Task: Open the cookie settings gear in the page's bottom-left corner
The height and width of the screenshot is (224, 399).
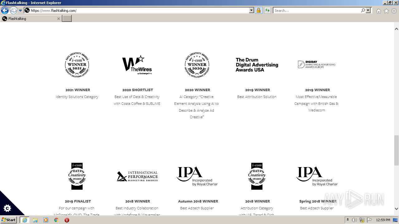Action: pos(7,208)
